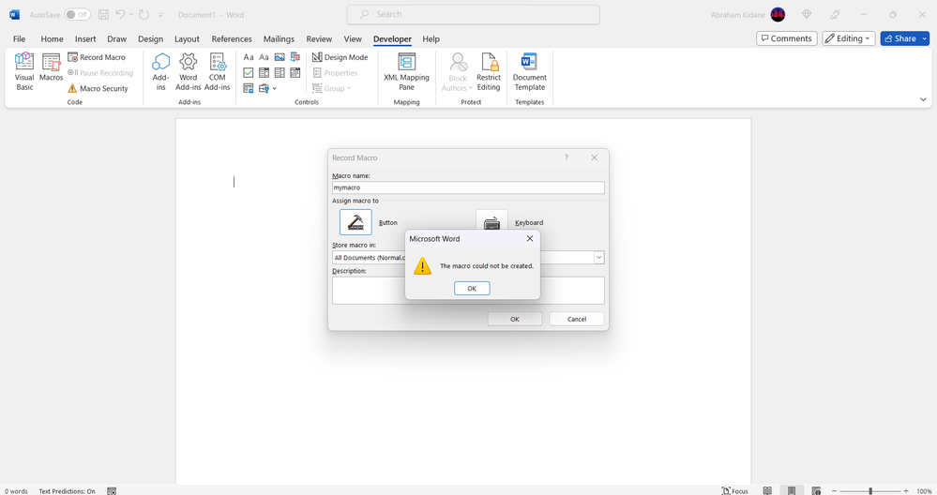
Task: Insert Combo Box Content Control
Action: click(x=264, y=73)
